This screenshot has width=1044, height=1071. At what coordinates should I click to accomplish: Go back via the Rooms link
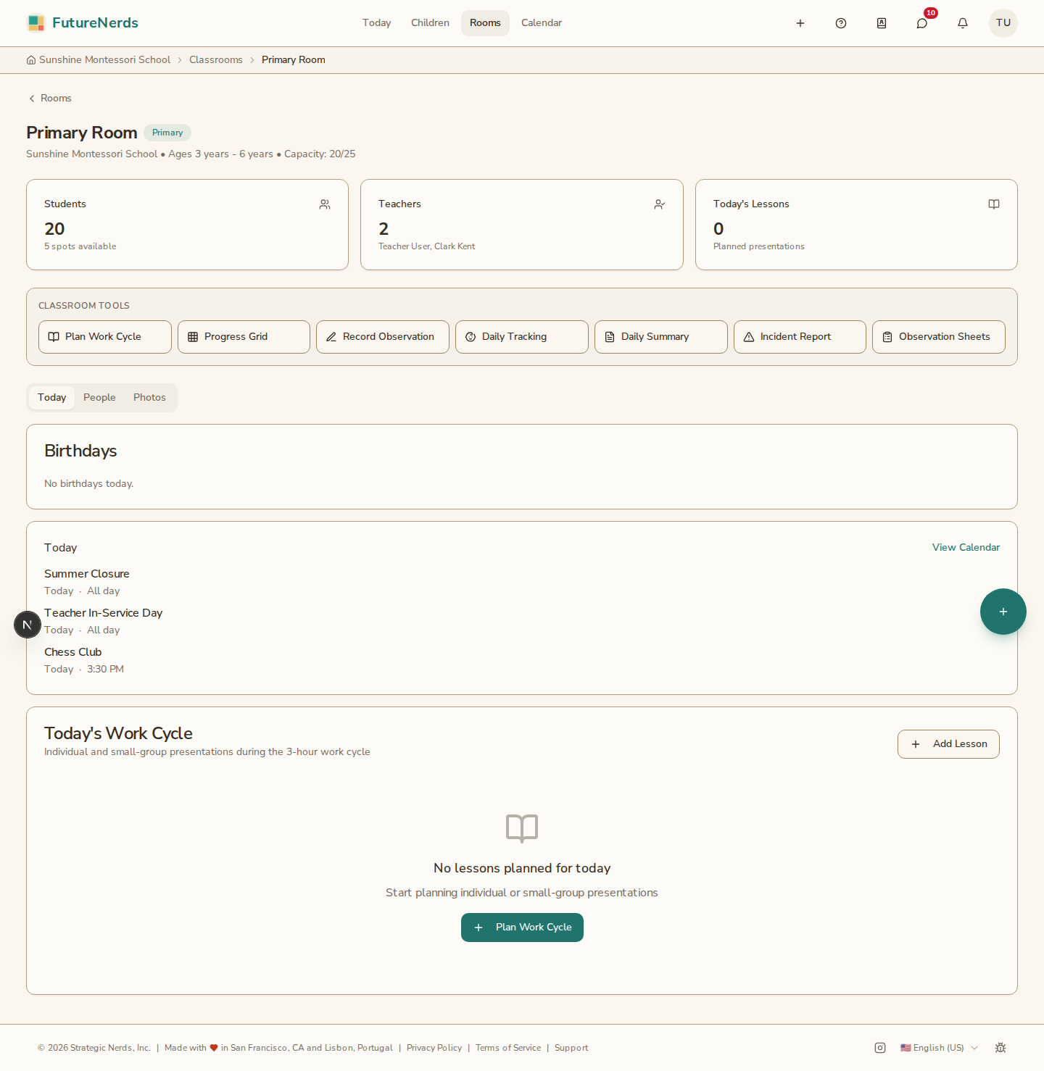click(x=50, y=99)
